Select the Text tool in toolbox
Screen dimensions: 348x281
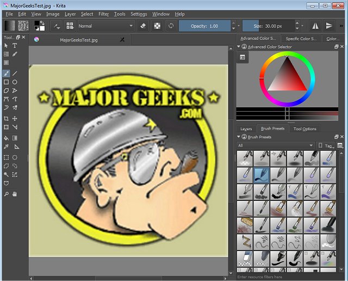(x=15, y=46)
